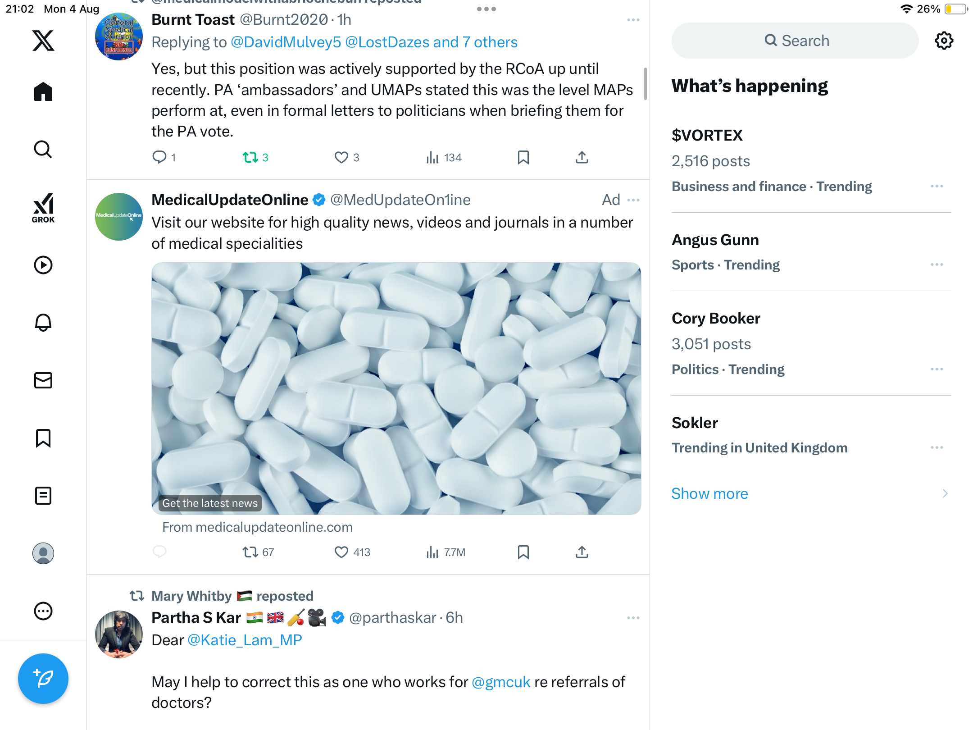Open Messages envelope icon
Viewport: 973px width, 730px height.
pos(43,380)
